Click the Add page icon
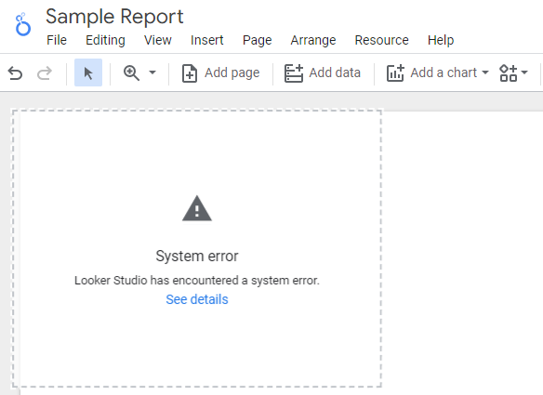The image size is (543, 395). 190,73
